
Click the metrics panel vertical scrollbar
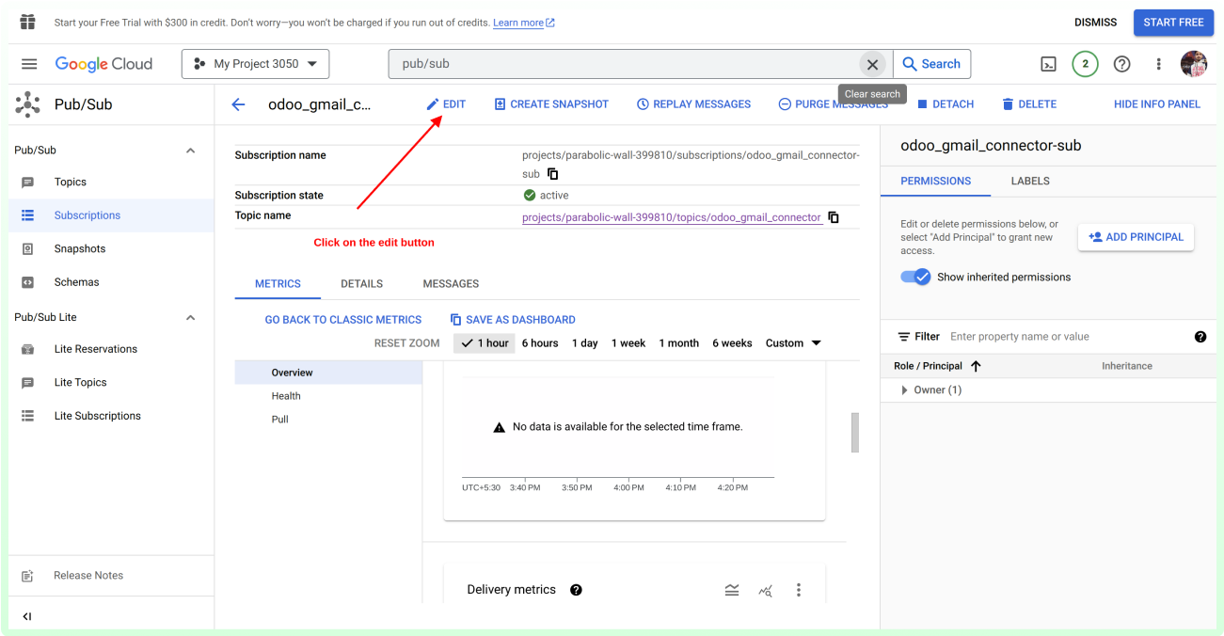(x=854, y=432)
